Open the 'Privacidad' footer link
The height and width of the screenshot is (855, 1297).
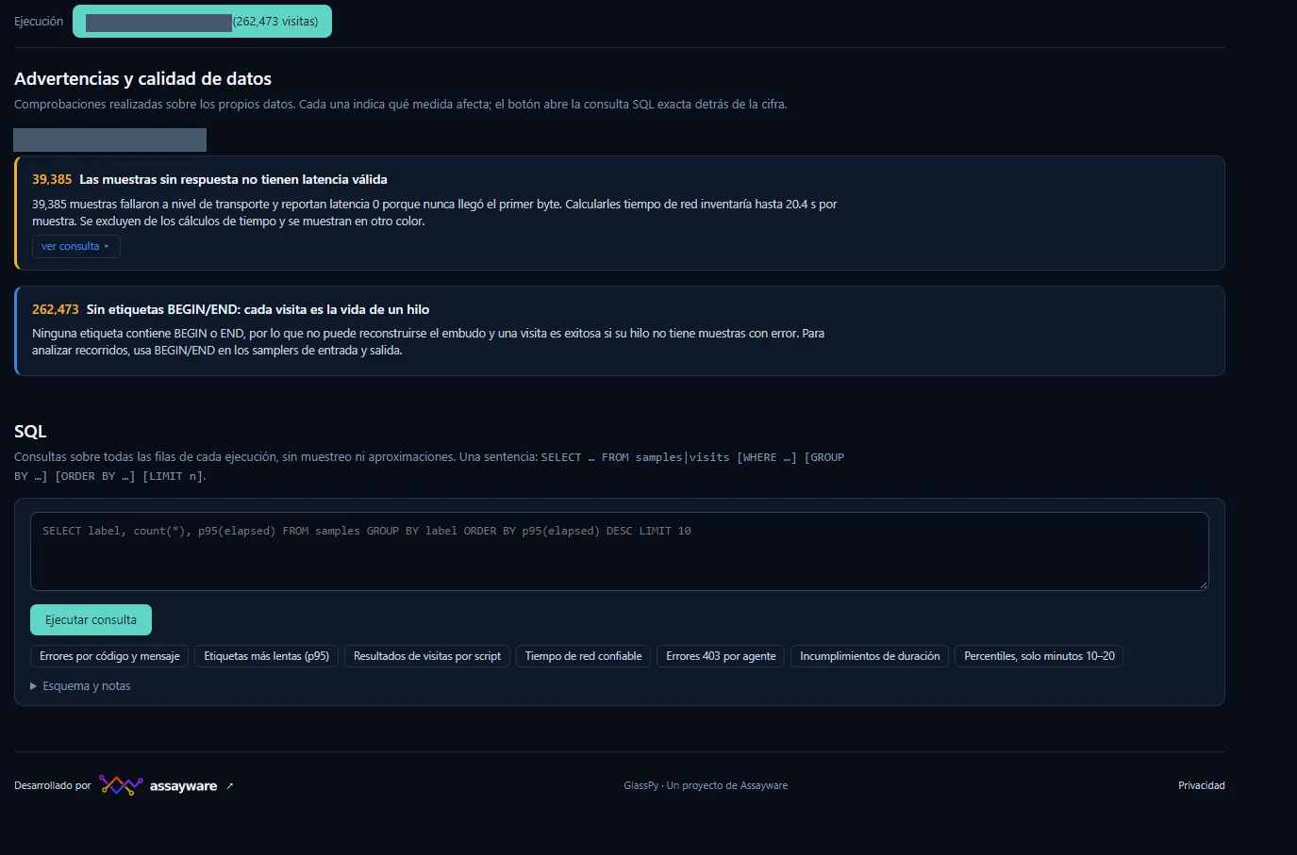(1201, 785)
